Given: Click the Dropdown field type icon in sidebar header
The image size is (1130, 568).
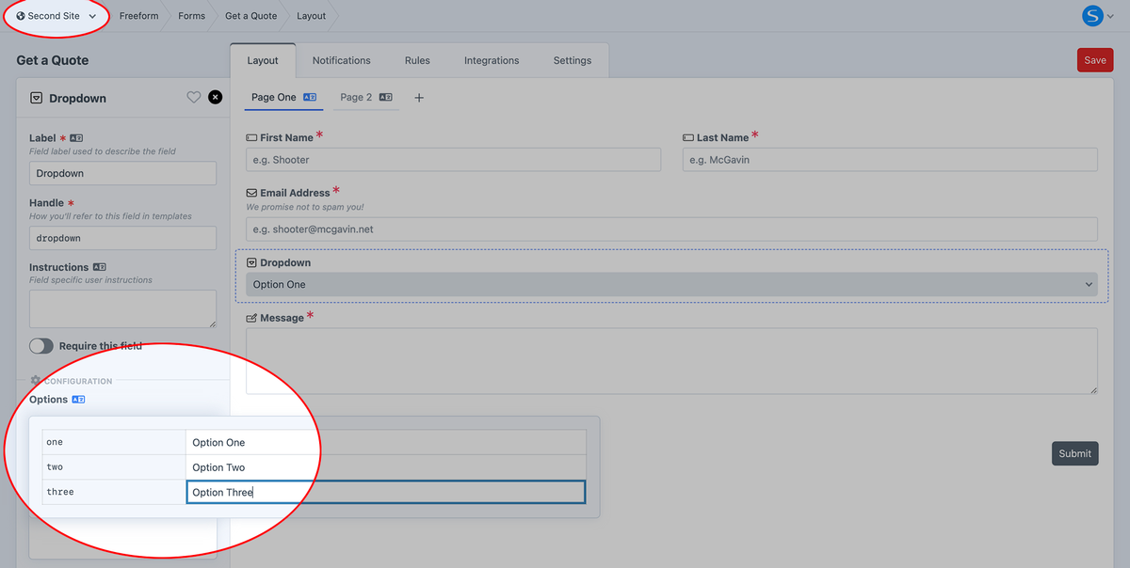Looking at the screenshot, I should pyautogui.click(x=36, y=98).
